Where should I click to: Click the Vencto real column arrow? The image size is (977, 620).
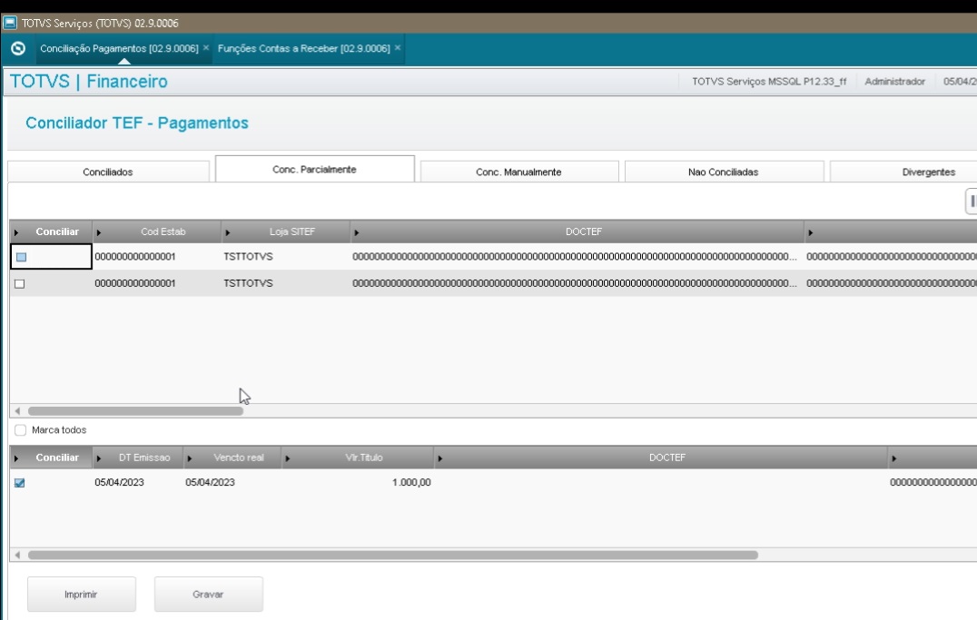190,458
